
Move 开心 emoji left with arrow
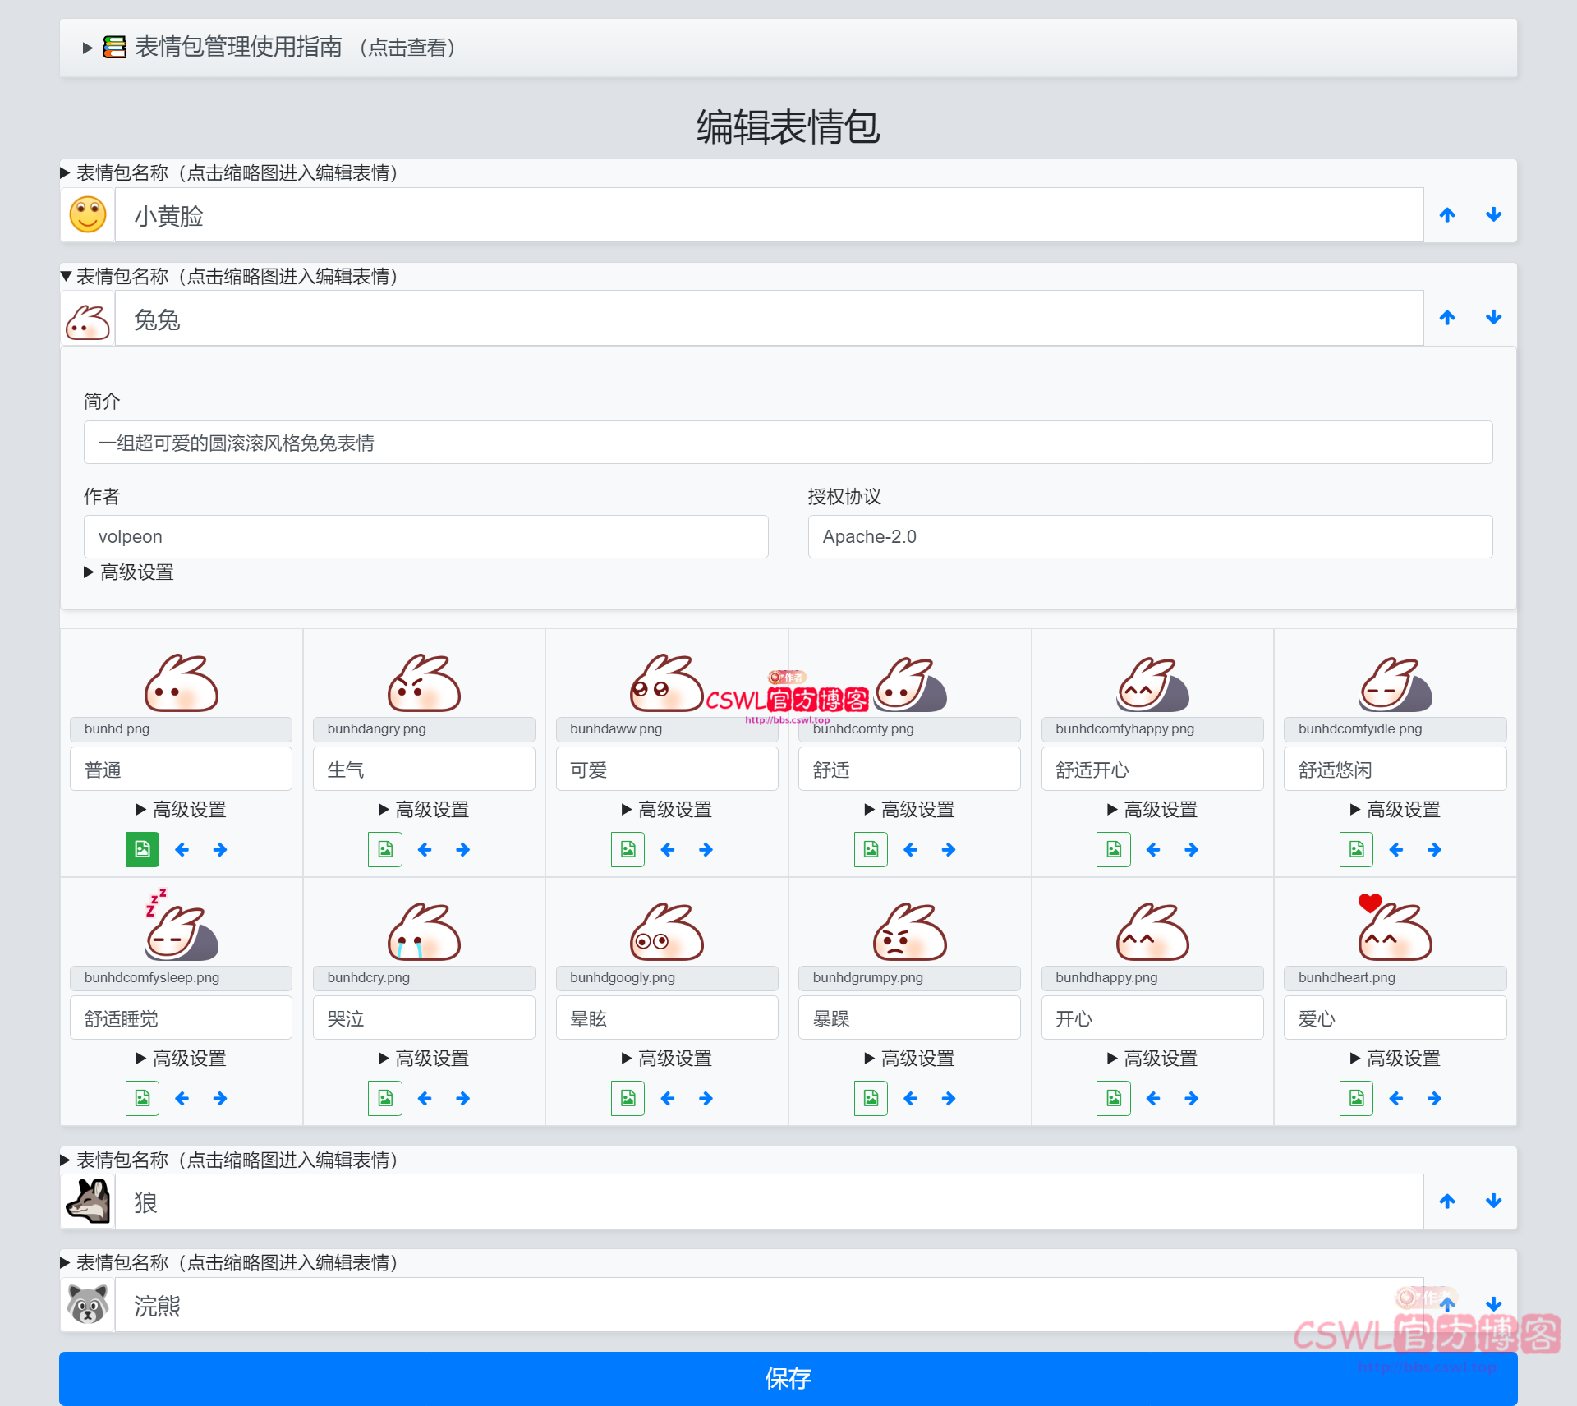click(x=1153, y=1098)
